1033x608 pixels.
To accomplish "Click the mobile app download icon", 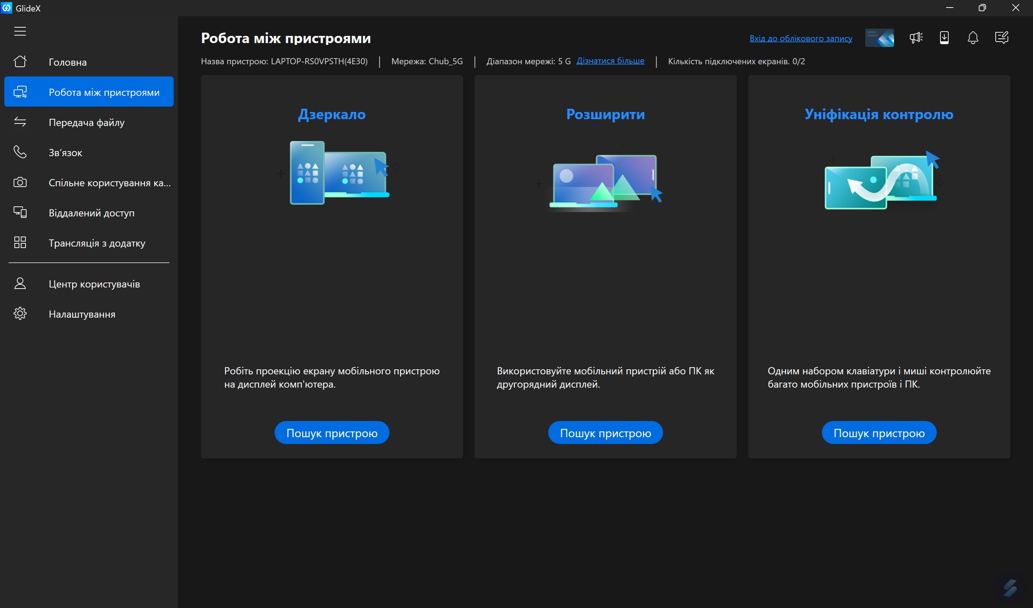I will coord(944,38).
